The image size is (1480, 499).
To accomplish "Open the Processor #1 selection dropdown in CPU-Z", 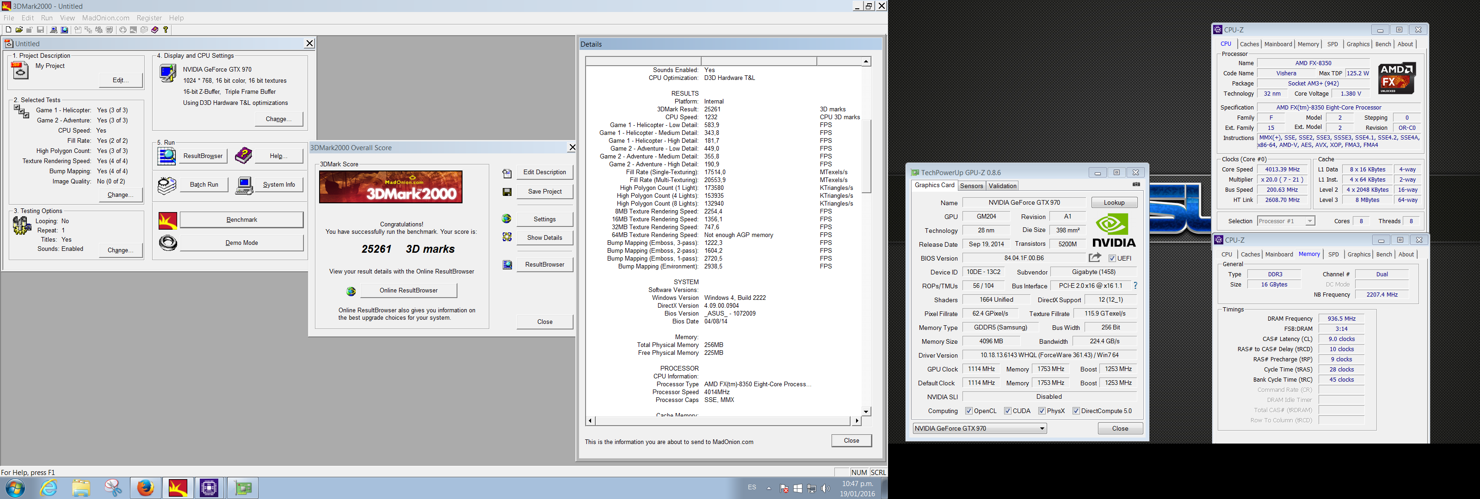I will (1286, 221).
